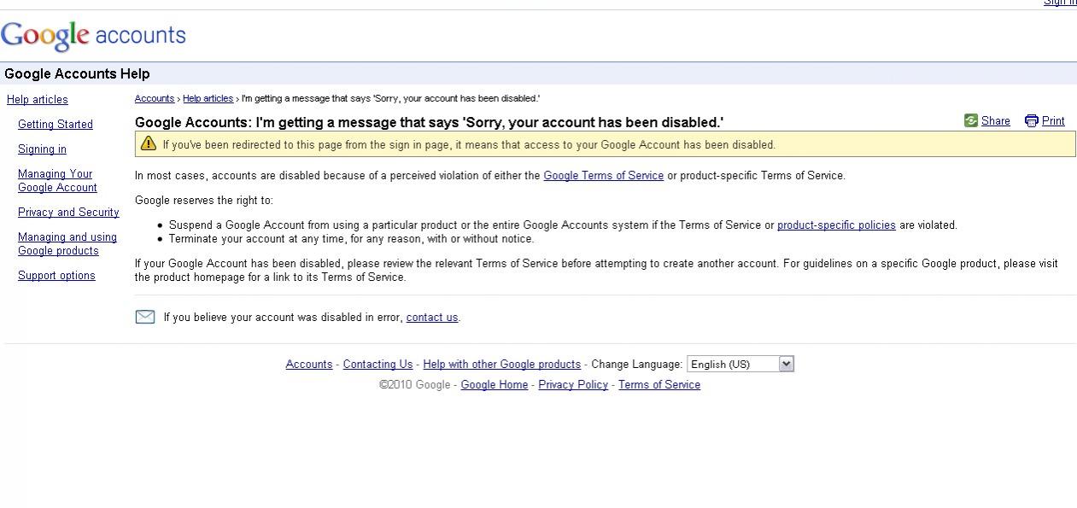Open Help with other Google products

(x=502, y=365)
